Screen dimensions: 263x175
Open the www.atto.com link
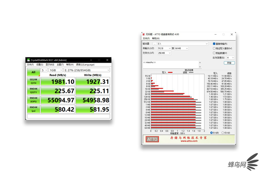pyautogui.click(x=189, y=141)
